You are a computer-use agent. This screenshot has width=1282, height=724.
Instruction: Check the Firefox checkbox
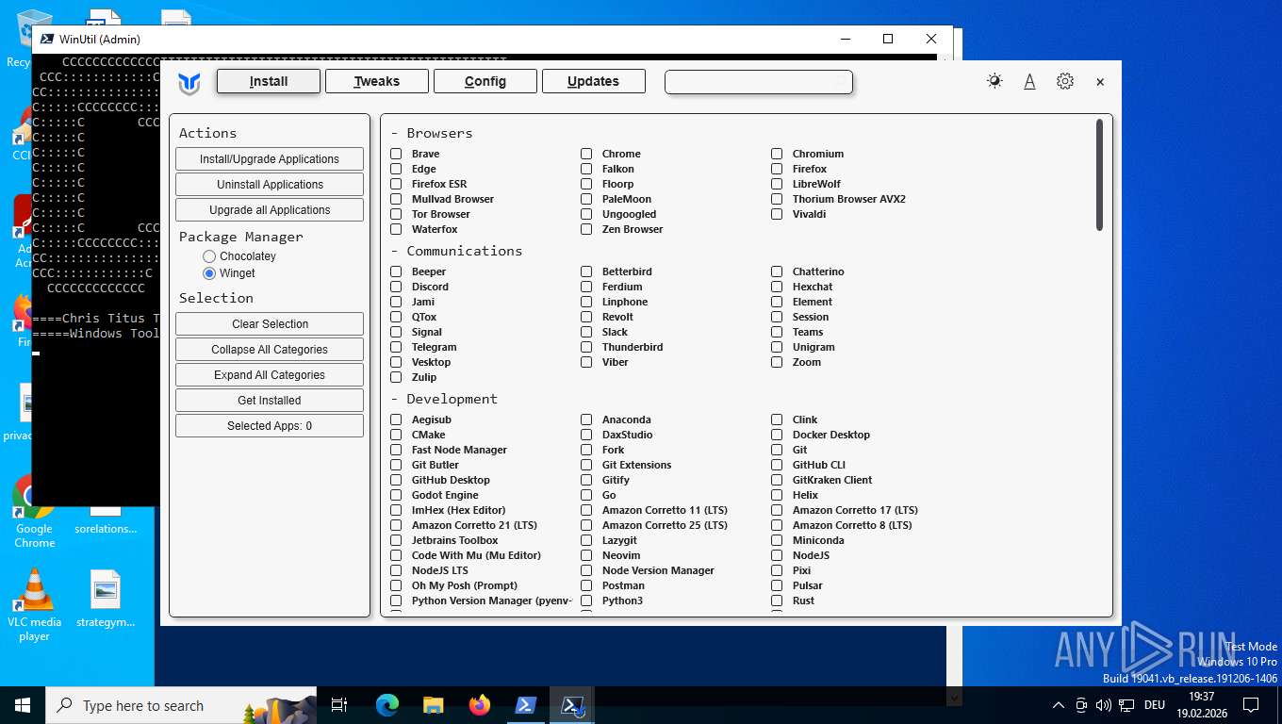point(777,169)
